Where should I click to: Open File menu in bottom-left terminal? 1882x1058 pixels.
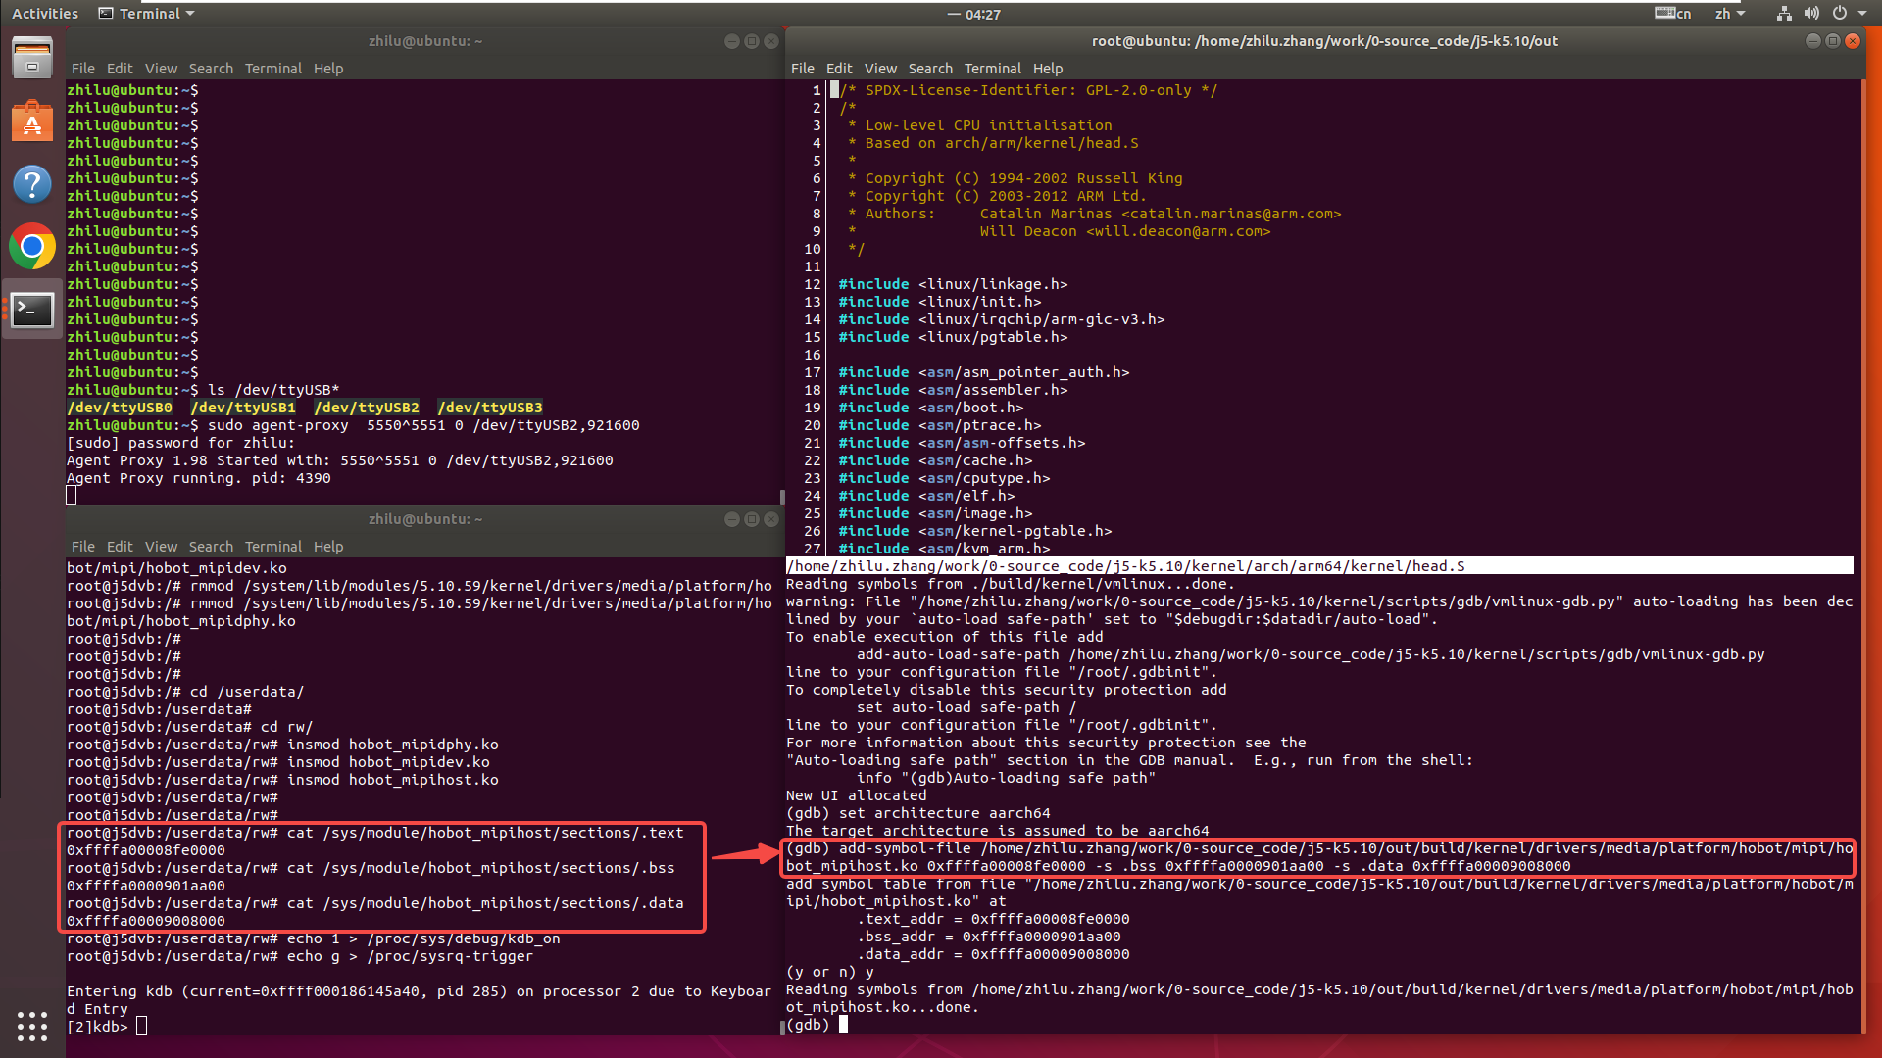tap(83, 547)
